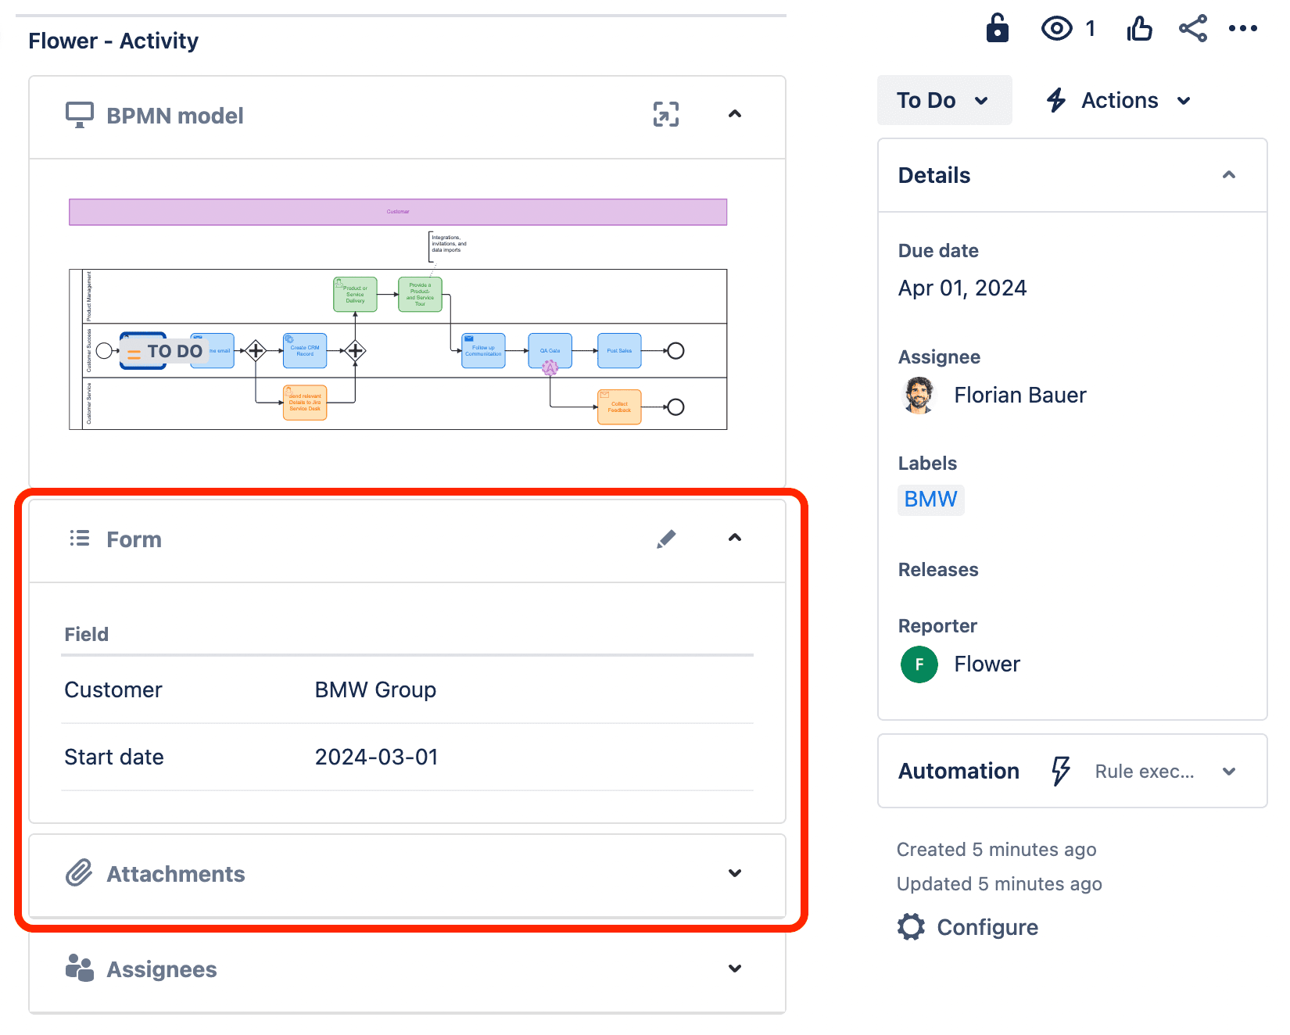1290x1035 pixels.
Task: Collapse the BPMN model panel
Action: (734, 115)
